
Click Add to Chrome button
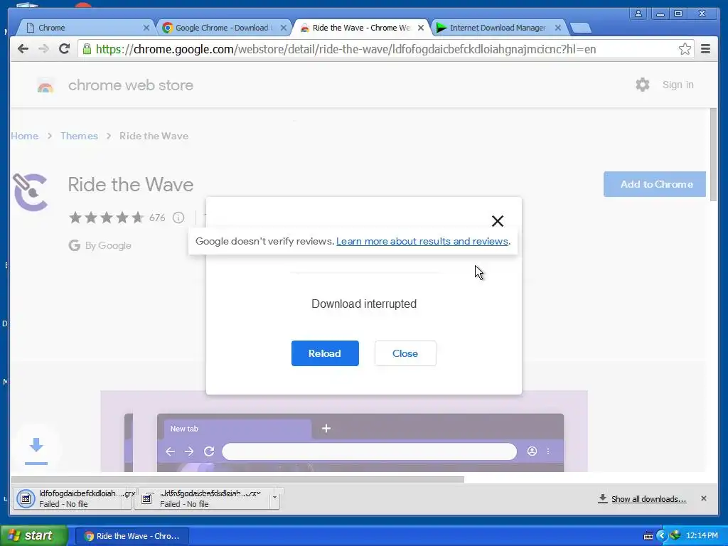[x=655, y=184]
